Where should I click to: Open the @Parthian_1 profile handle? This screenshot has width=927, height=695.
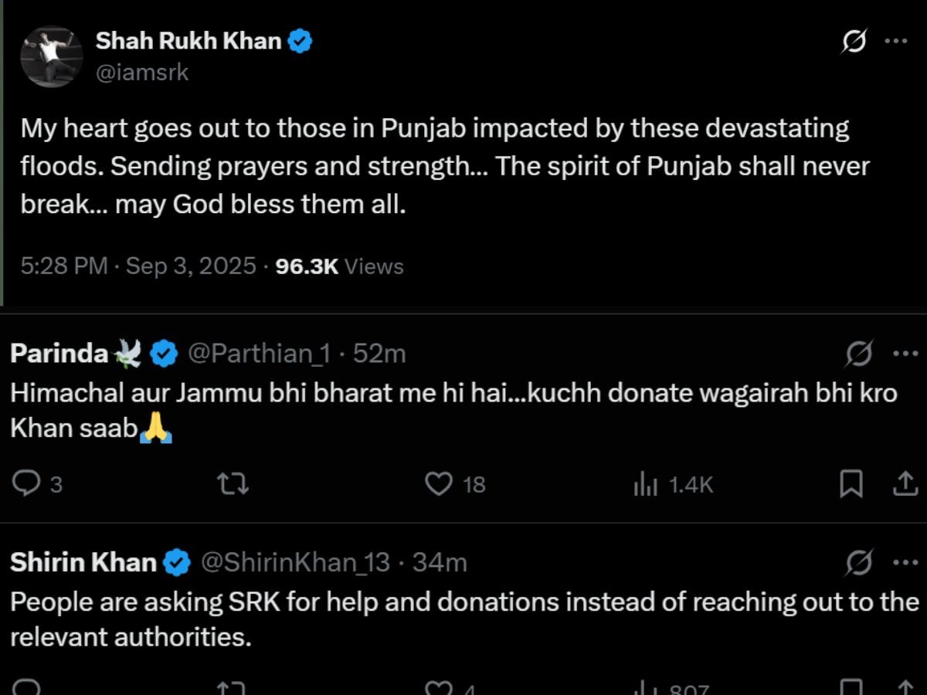point(259,354)
